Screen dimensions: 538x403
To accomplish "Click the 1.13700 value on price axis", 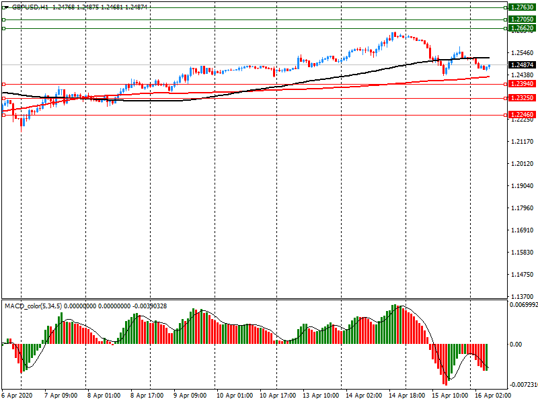I will tap(523, 296).
